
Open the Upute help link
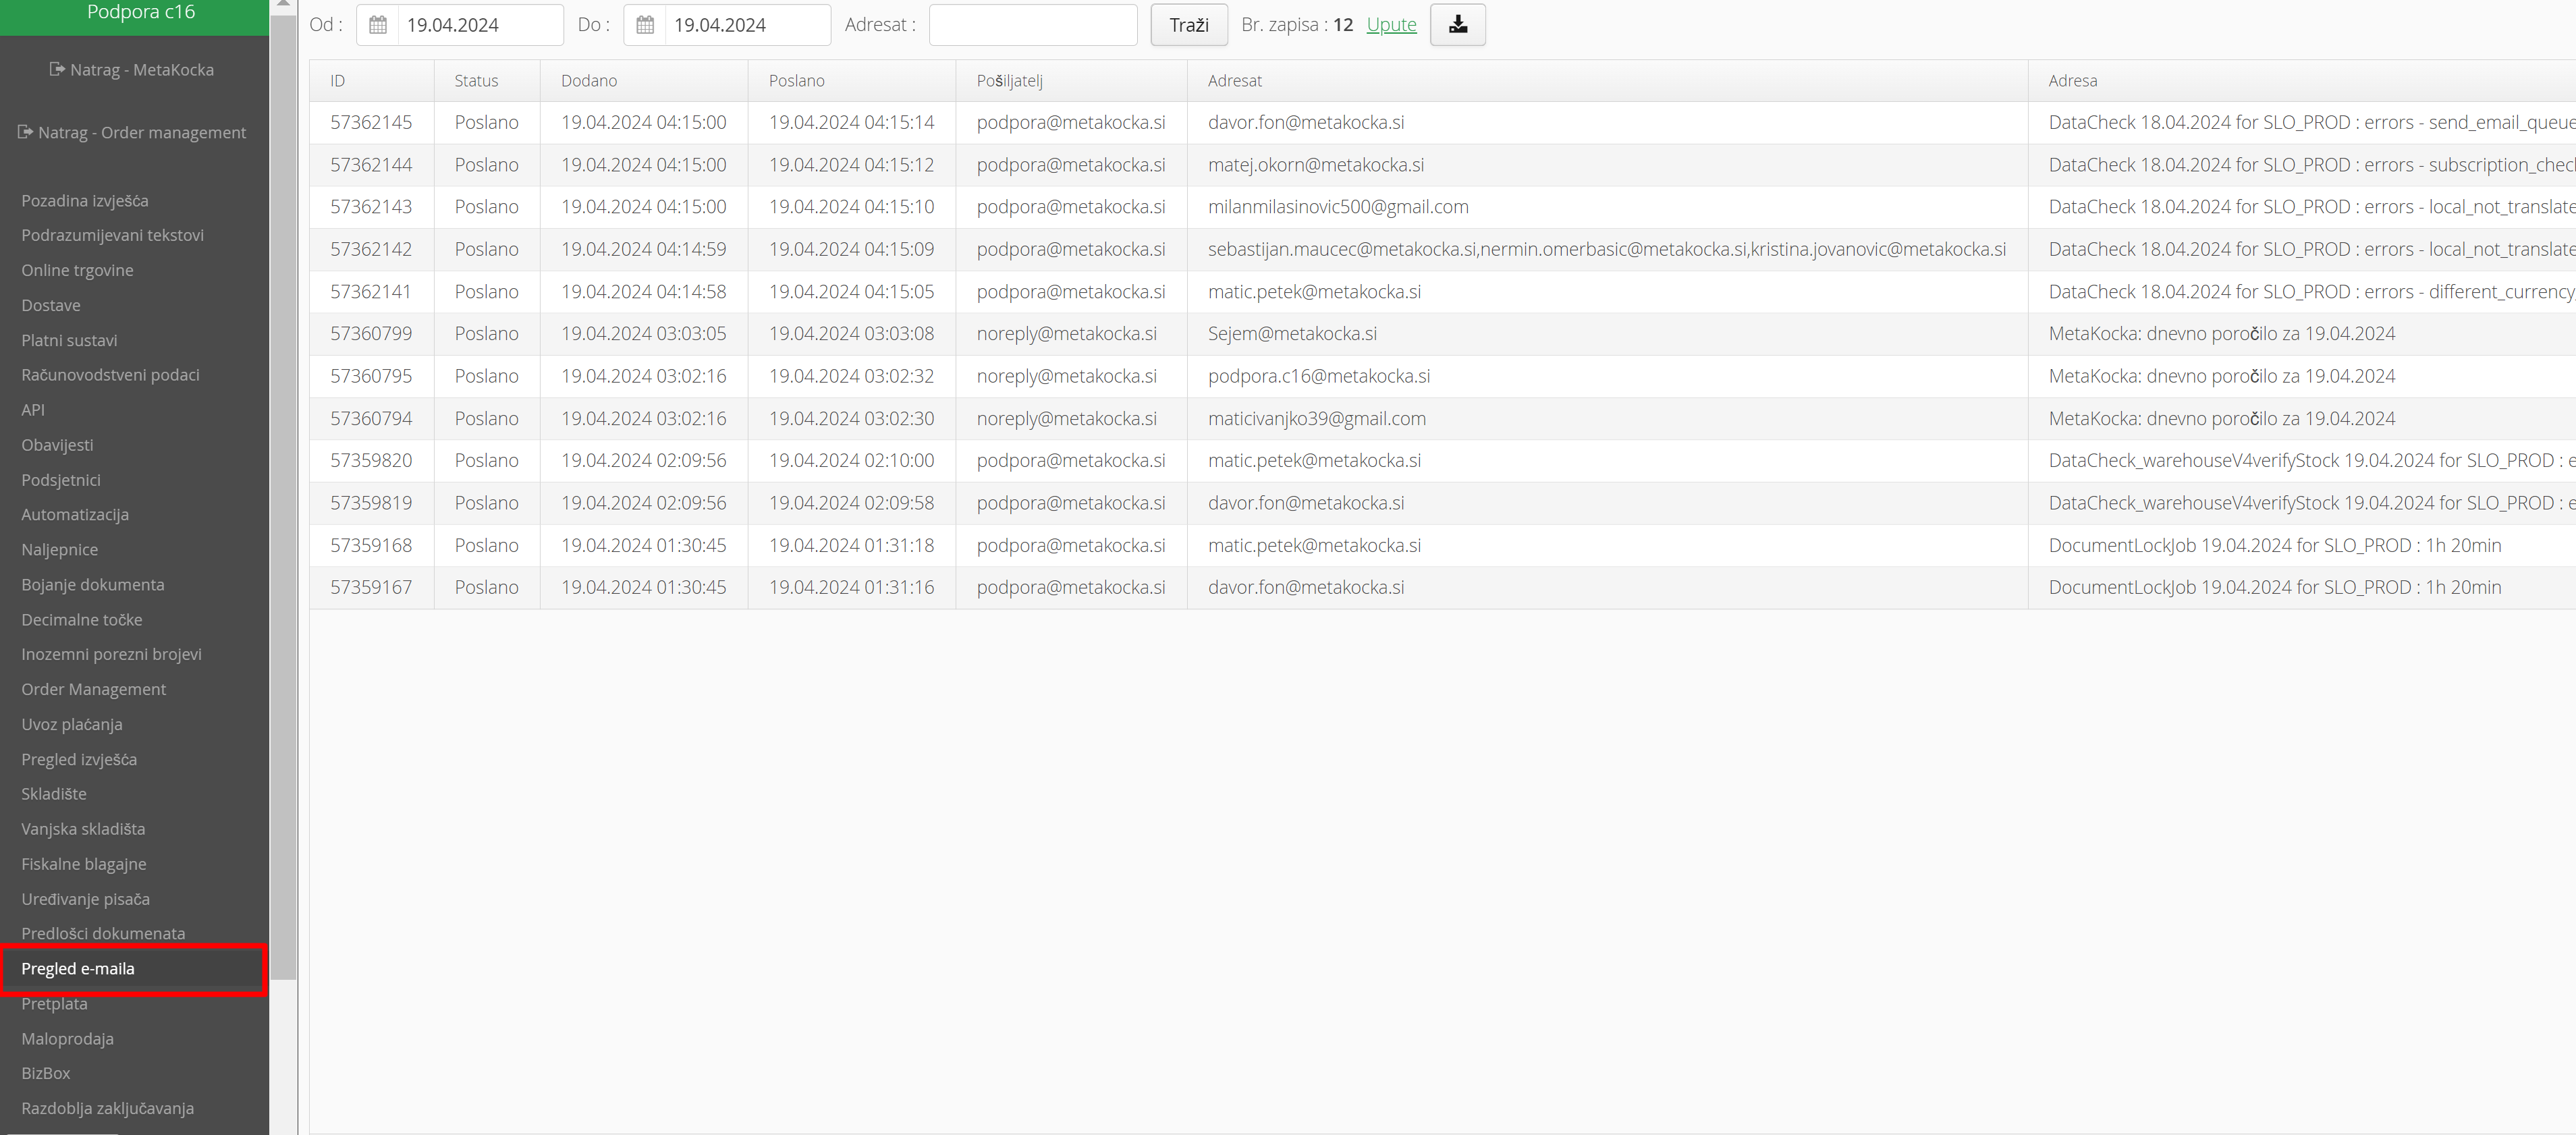1391,25
